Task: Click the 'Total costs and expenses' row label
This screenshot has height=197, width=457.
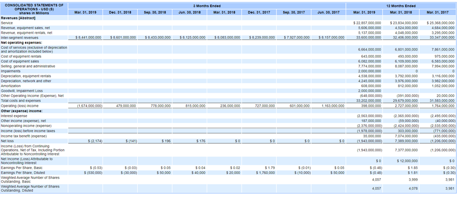Action: coord(21,101)
